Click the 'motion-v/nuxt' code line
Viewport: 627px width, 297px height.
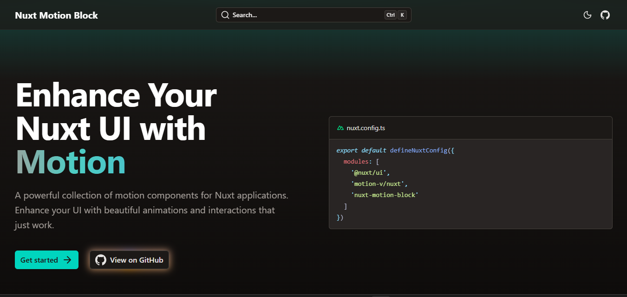click(379, 184)
